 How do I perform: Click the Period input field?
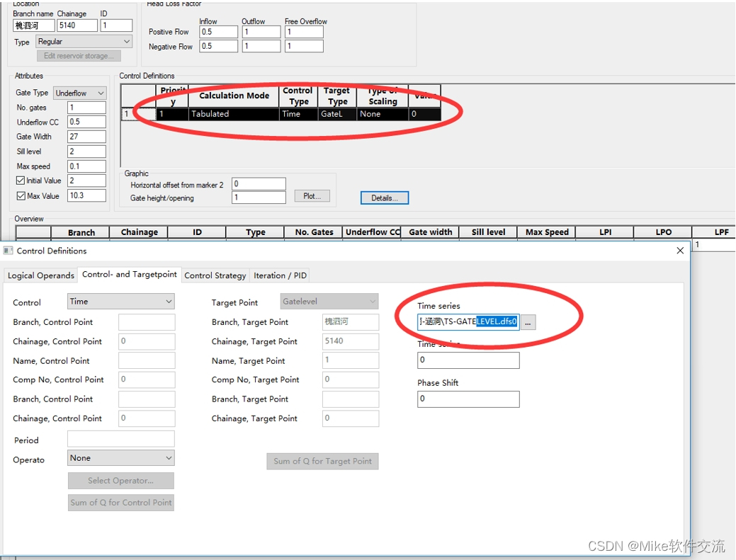tap(121, 439)
